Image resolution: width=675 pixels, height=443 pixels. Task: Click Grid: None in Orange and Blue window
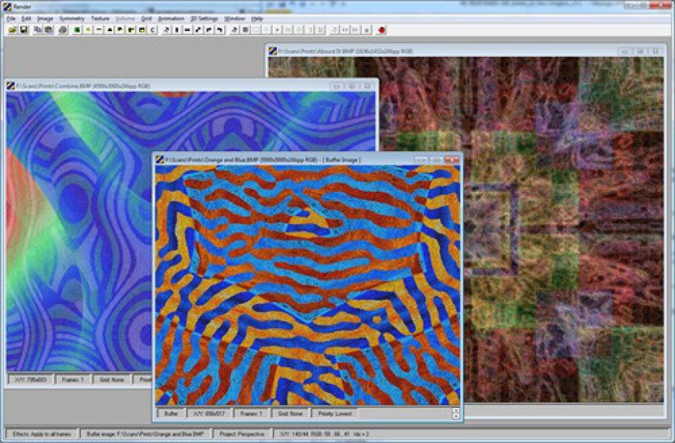pos(291,413)
